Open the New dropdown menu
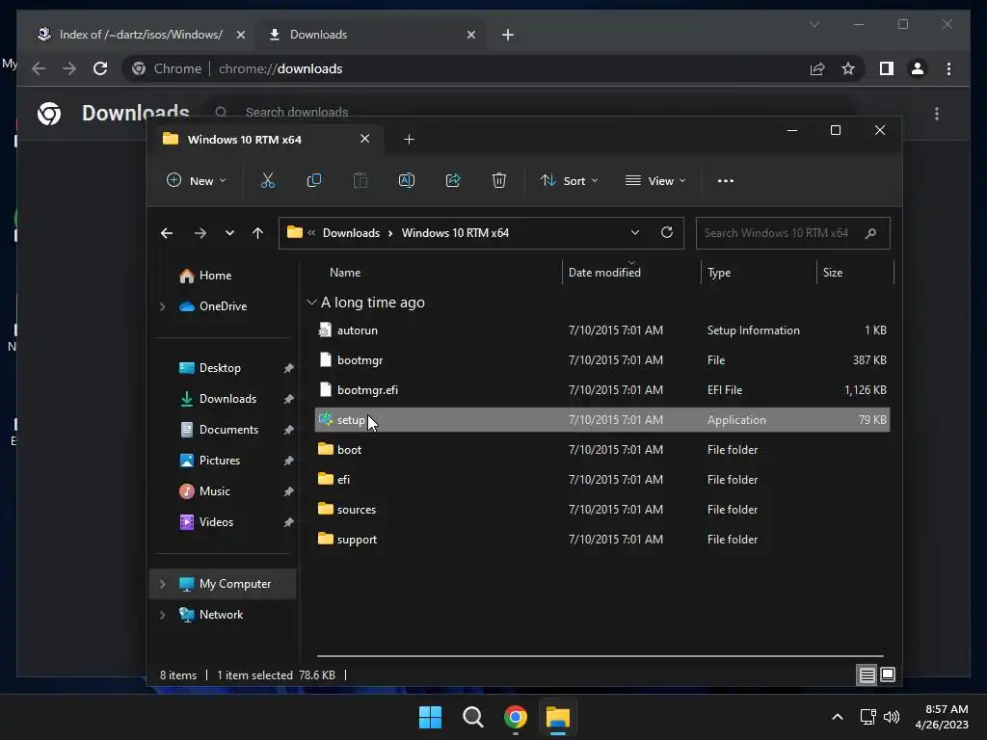 coord(196,180)
